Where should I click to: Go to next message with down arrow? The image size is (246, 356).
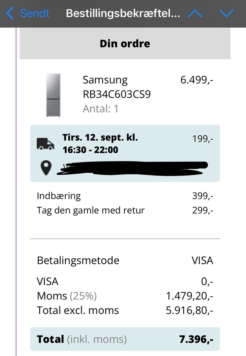227,13
